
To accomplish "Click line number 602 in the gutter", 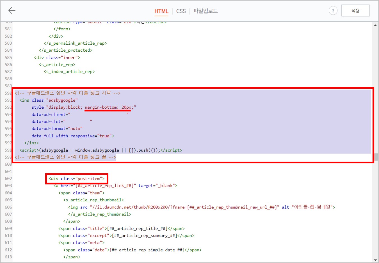I will 8,179.
